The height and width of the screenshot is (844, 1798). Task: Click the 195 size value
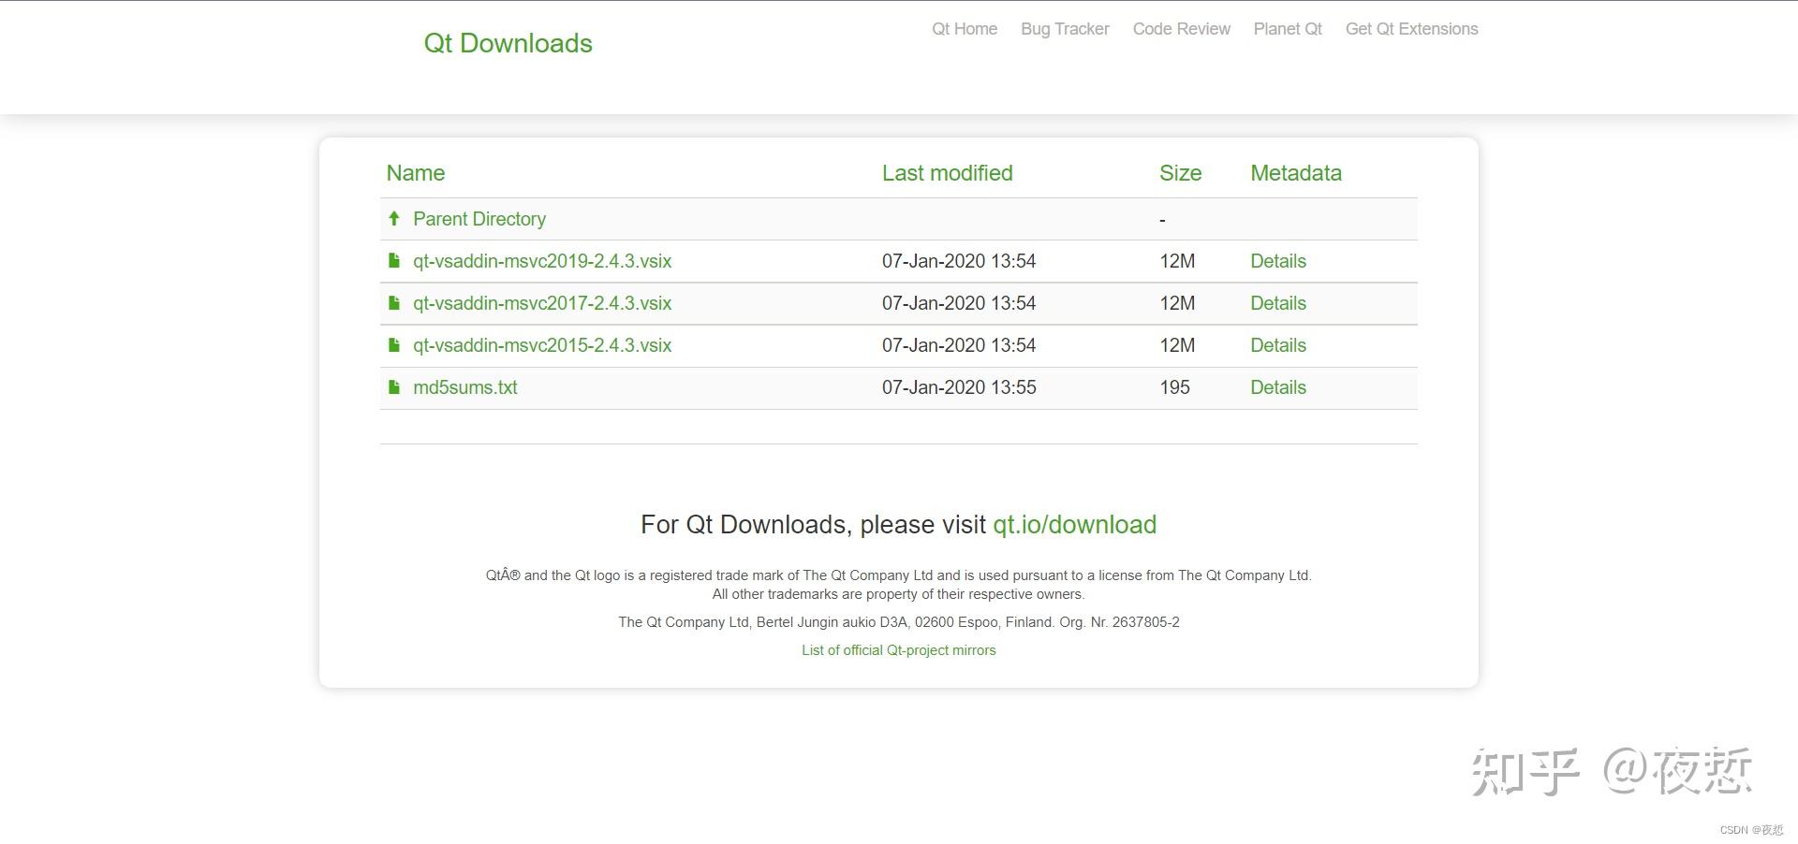pyautogui.click(x=1174, y=387)
